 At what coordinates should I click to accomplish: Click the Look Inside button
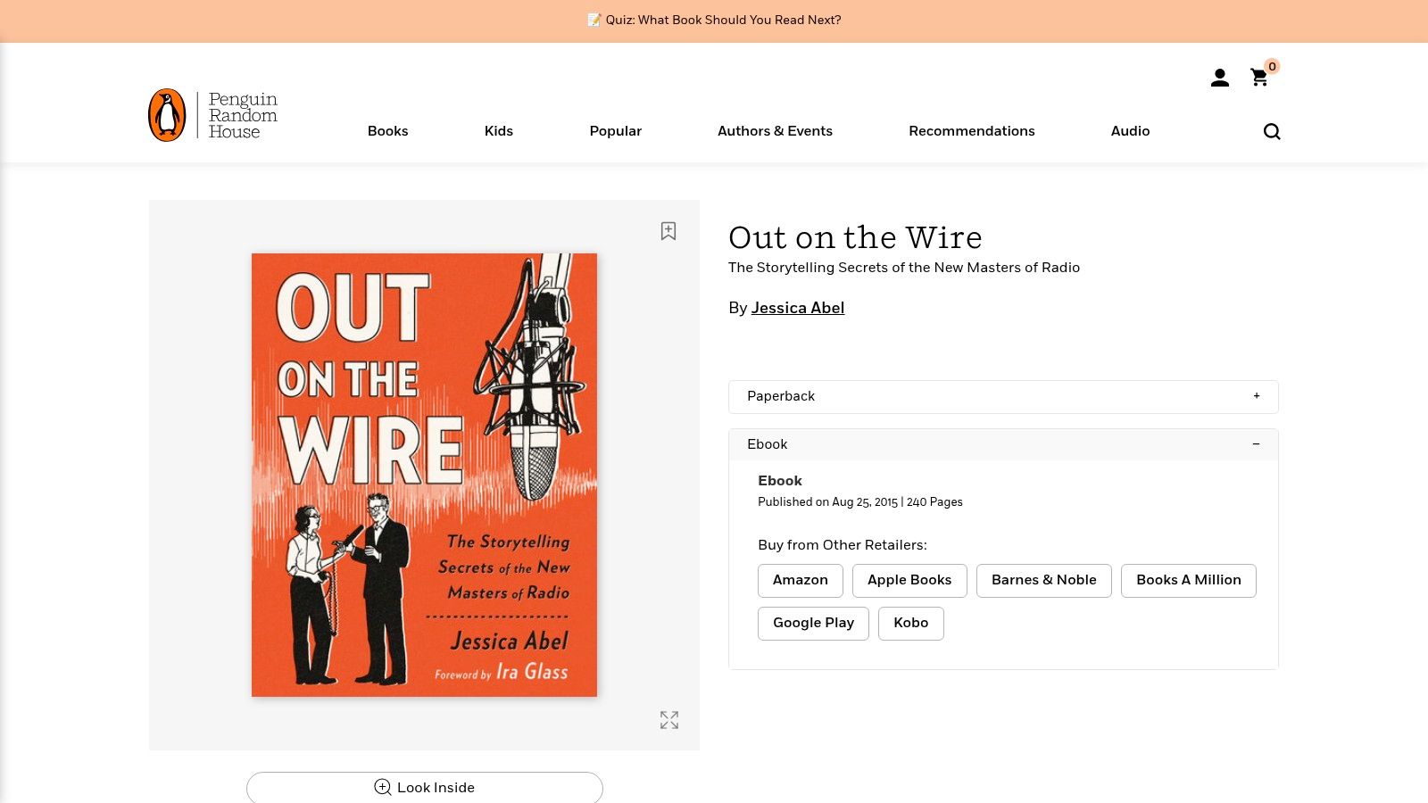[x=425, y=787]
